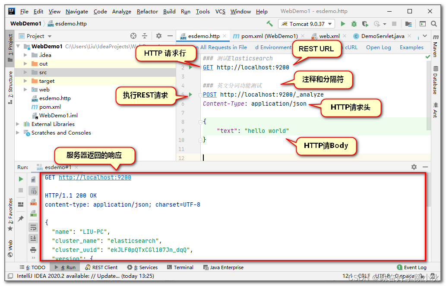Viewport: 446px width, 286px height.
Task: Open the Refactor menu
Action: tap(147, 11)
